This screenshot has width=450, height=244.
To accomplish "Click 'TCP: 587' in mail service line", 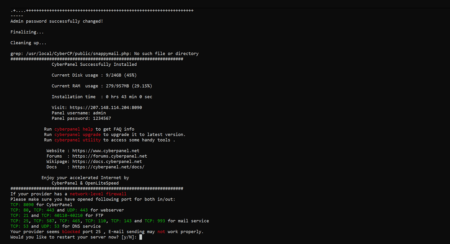I will (44, 221).
